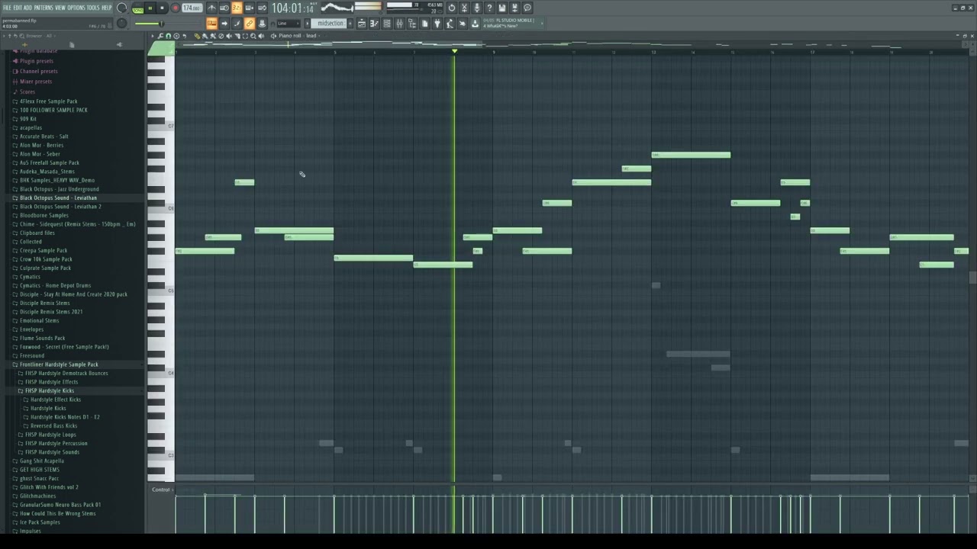Open the help question mark icon
The height and width of the screenshot is (549, 977).
point(488,8)
